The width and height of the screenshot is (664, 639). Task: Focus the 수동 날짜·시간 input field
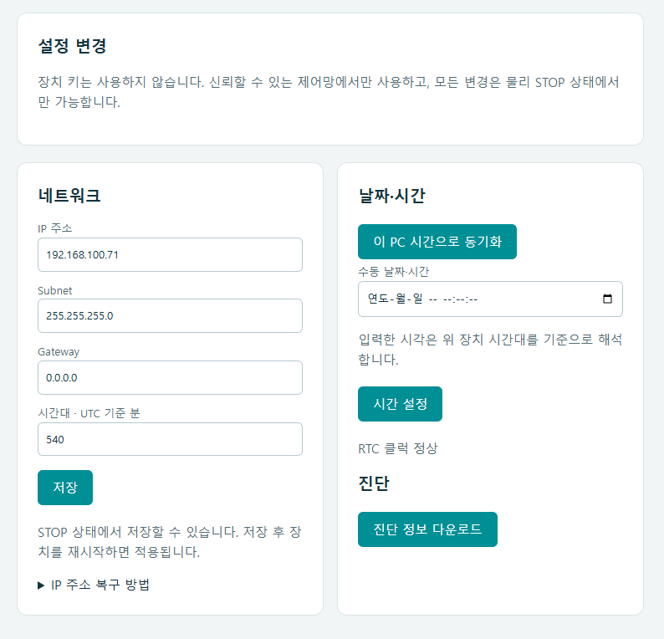490,299
